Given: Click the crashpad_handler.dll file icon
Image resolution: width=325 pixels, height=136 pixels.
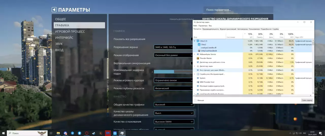Looking at the screenshot, I should click(199, 48).
